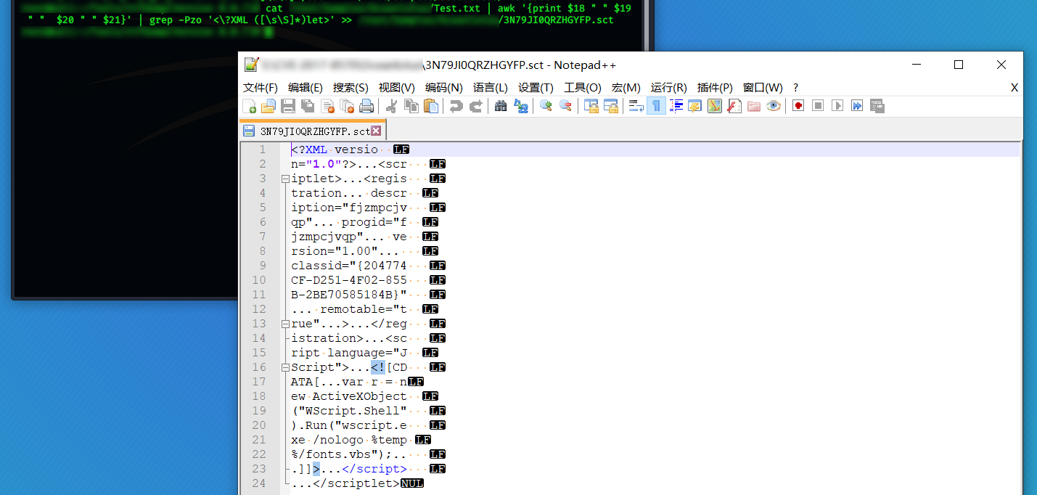Screen dimensions: 1037x495
Task: Toggle word wrap in toolbar
Action: pyautogui.click(x=636, y=106)
